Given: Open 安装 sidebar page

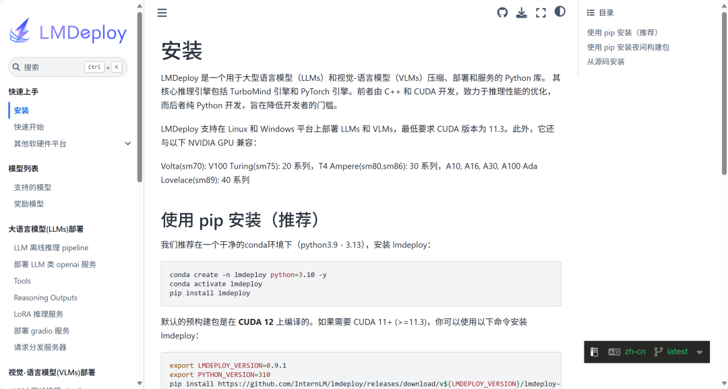Looking at the screenshot, I should [22, 111].
